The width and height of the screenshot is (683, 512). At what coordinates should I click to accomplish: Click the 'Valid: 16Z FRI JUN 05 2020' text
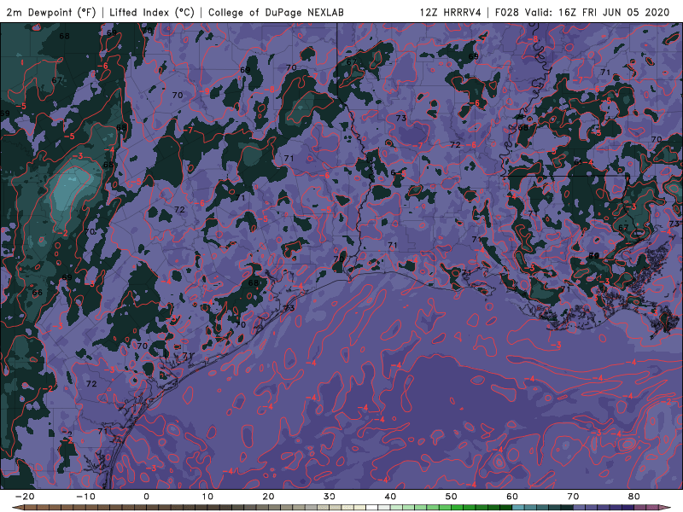point(597,12)
